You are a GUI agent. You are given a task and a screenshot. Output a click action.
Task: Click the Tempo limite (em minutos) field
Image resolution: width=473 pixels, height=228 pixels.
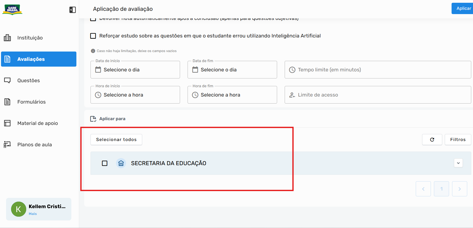pos(378,70)
